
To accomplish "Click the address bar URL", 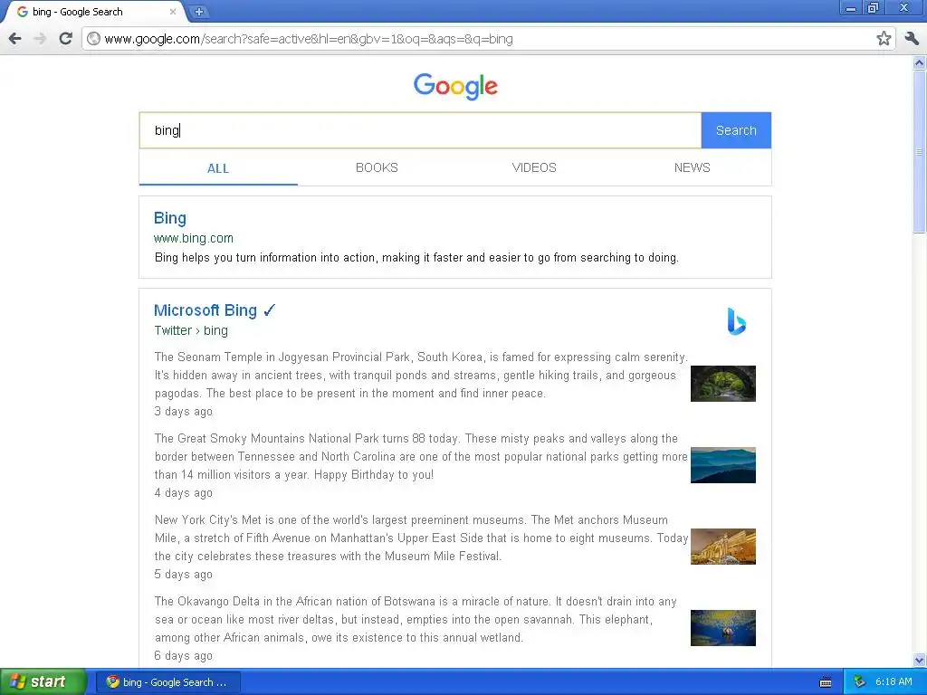I will pyautogui.click(x=309, y=39).
